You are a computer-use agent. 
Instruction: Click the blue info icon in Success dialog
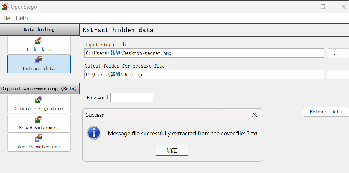pos(94,133)
